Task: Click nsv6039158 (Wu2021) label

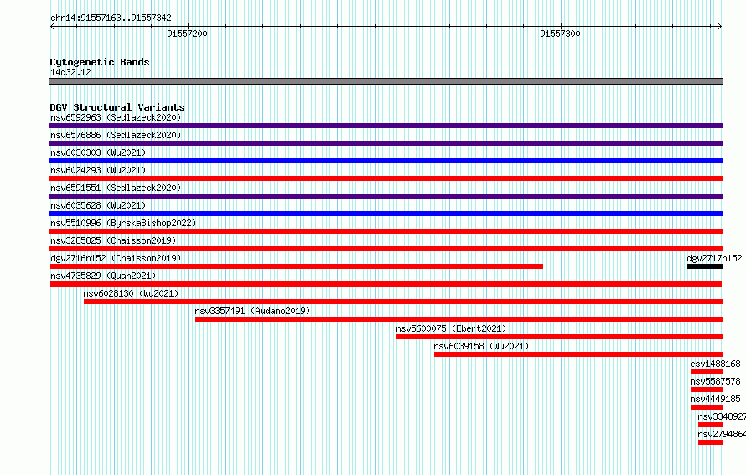Action: point(481,346)
